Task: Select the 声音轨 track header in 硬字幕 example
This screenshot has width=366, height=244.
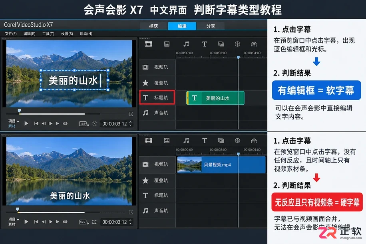Action: click(157, 210)
